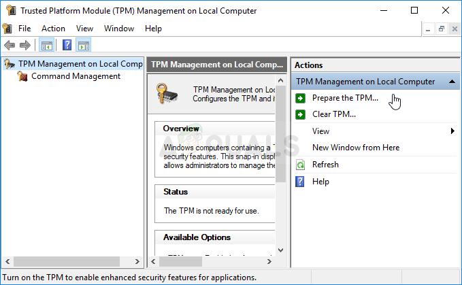Open the File menu
The height and width of the screenshot is (285, 462).
pos(24,29)
